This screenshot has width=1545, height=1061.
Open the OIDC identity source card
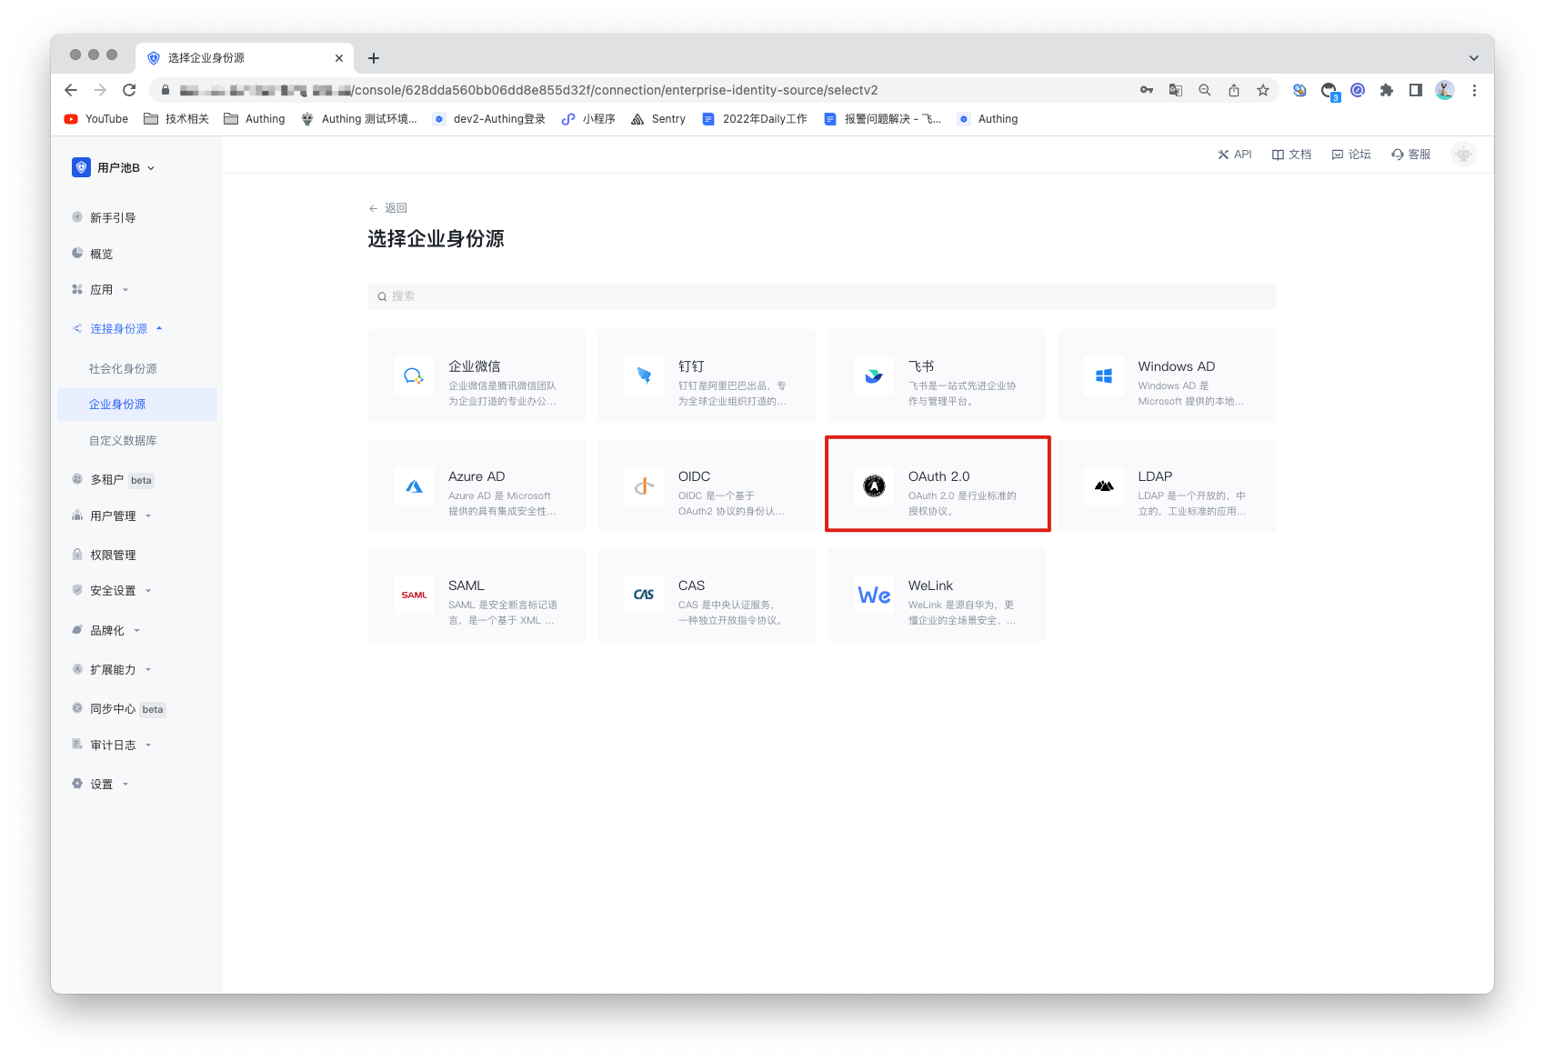pyautogui.click(x=706, y=485)
